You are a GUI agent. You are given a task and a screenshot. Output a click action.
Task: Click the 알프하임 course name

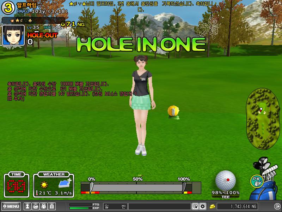point(26,5)
